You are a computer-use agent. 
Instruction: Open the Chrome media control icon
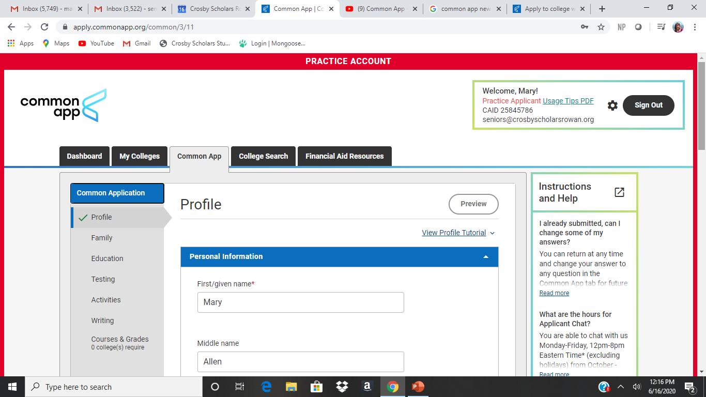pos(661,27)
